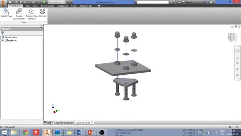Click the Autodesk Exchange X icon
The height and width of the screenshot is (136, 241).
click(205, 2)
